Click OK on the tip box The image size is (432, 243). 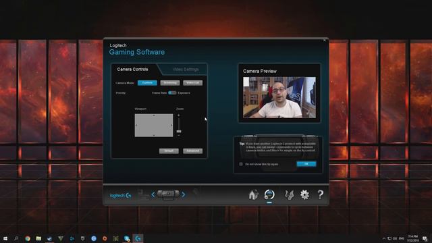coord(306,163)
